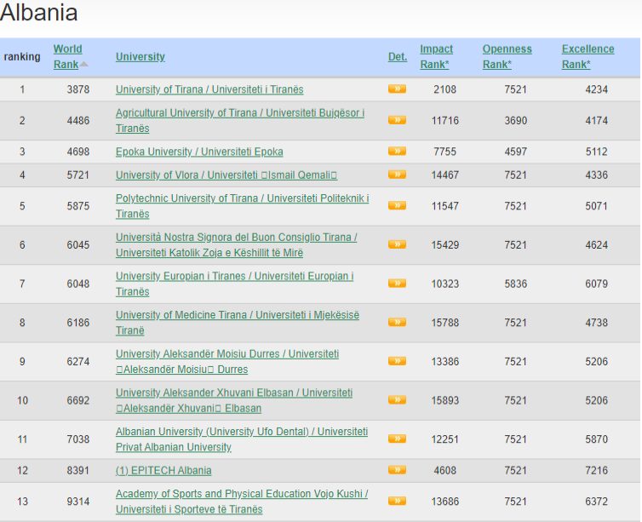Click details icon for University of Tirana

[396, 89]
